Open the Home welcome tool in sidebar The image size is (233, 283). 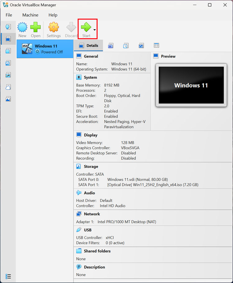8,27
